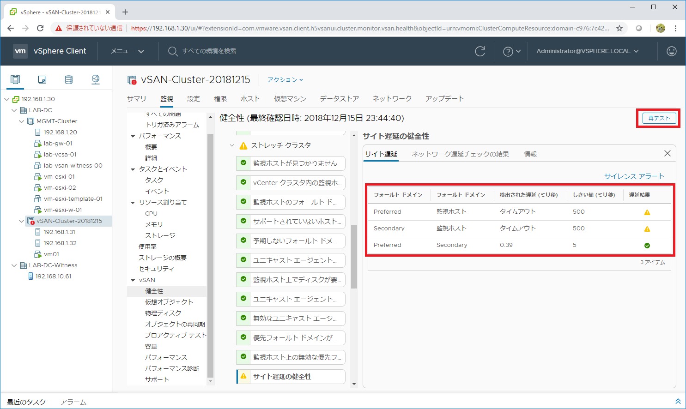
Task: Click the サイレンス アラート link
Action: [x=634, y=176]
